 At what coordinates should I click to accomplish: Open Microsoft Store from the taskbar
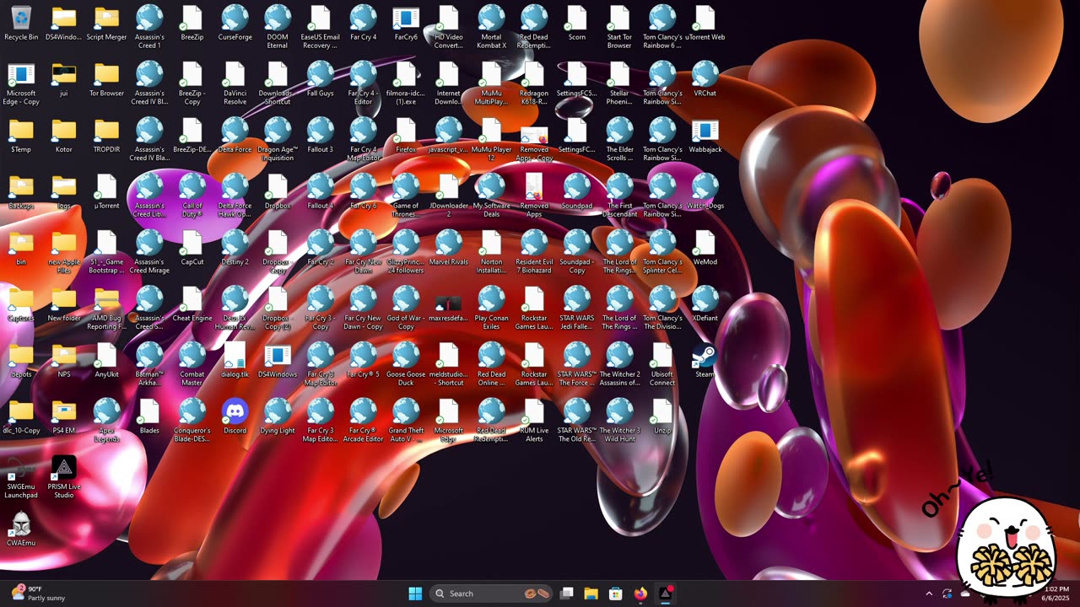pyautogui.click(x=616, y=594)
